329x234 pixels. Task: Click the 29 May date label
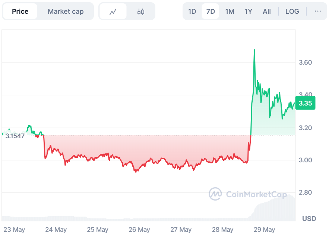point(264,230)
